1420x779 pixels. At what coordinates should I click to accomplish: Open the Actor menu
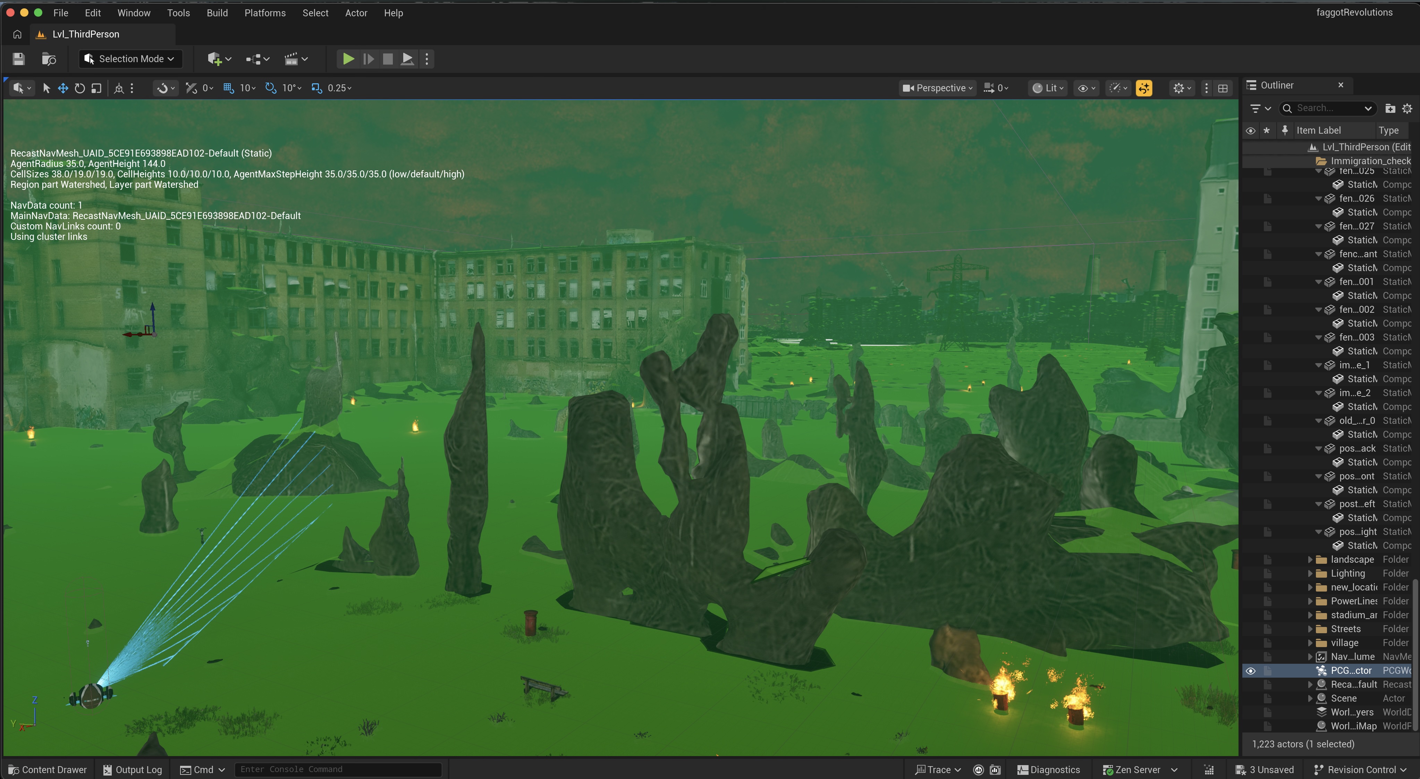[356, 13]
